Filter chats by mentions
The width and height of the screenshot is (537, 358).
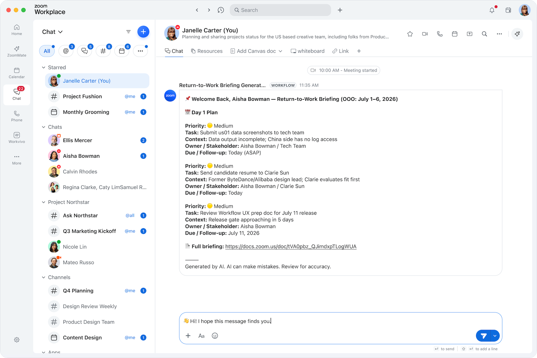(66, 51)
